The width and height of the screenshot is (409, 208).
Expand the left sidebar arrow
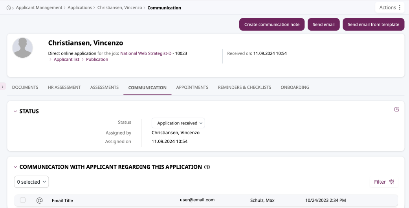[x=3, y=86]
